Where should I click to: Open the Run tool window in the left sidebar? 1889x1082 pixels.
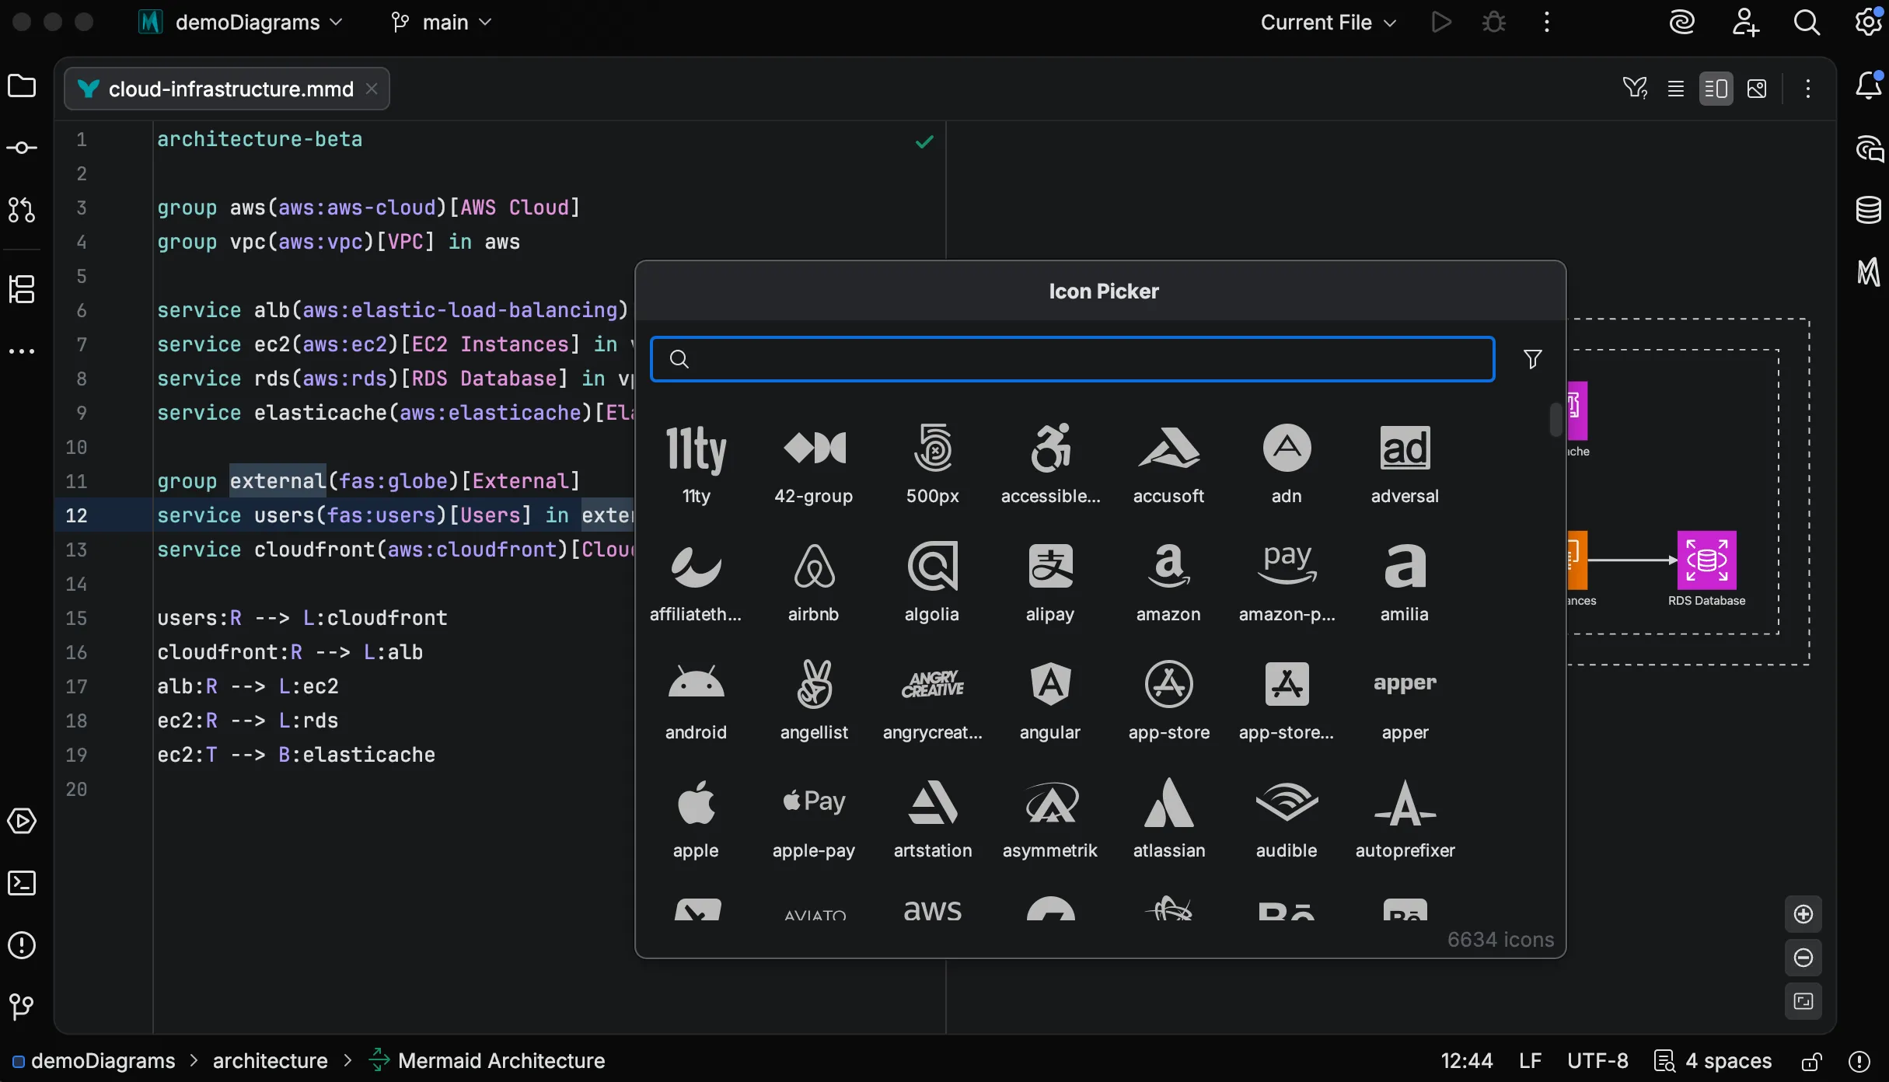[x=23, y=822]
